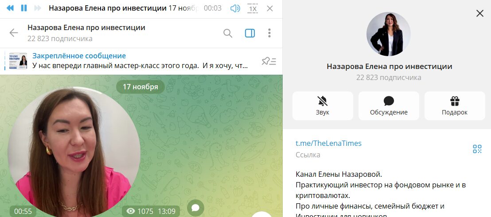This screenshot has height=217, width=491.
Task: Open comments bubble on video message
Action: [x=195, y=208]
